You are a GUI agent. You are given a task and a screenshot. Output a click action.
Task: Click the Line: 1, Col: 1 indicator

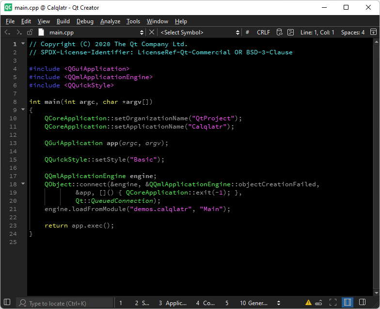[317, 32]
